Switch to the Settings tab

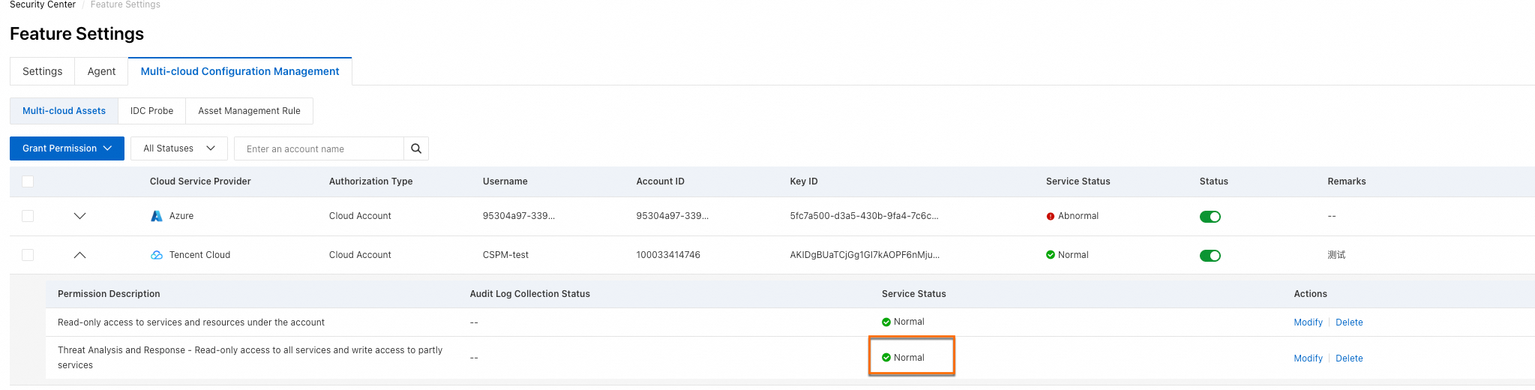[x=42, y=71]
